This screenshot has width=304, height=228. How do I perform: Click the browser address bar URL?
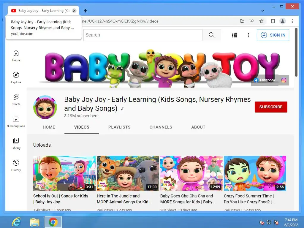120,21
